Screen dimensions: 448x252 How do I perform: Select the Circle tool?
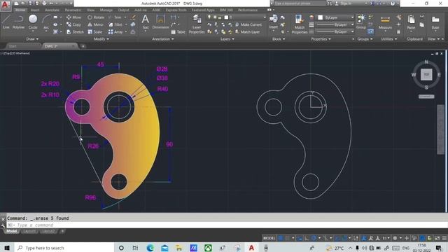pos(33,22)
